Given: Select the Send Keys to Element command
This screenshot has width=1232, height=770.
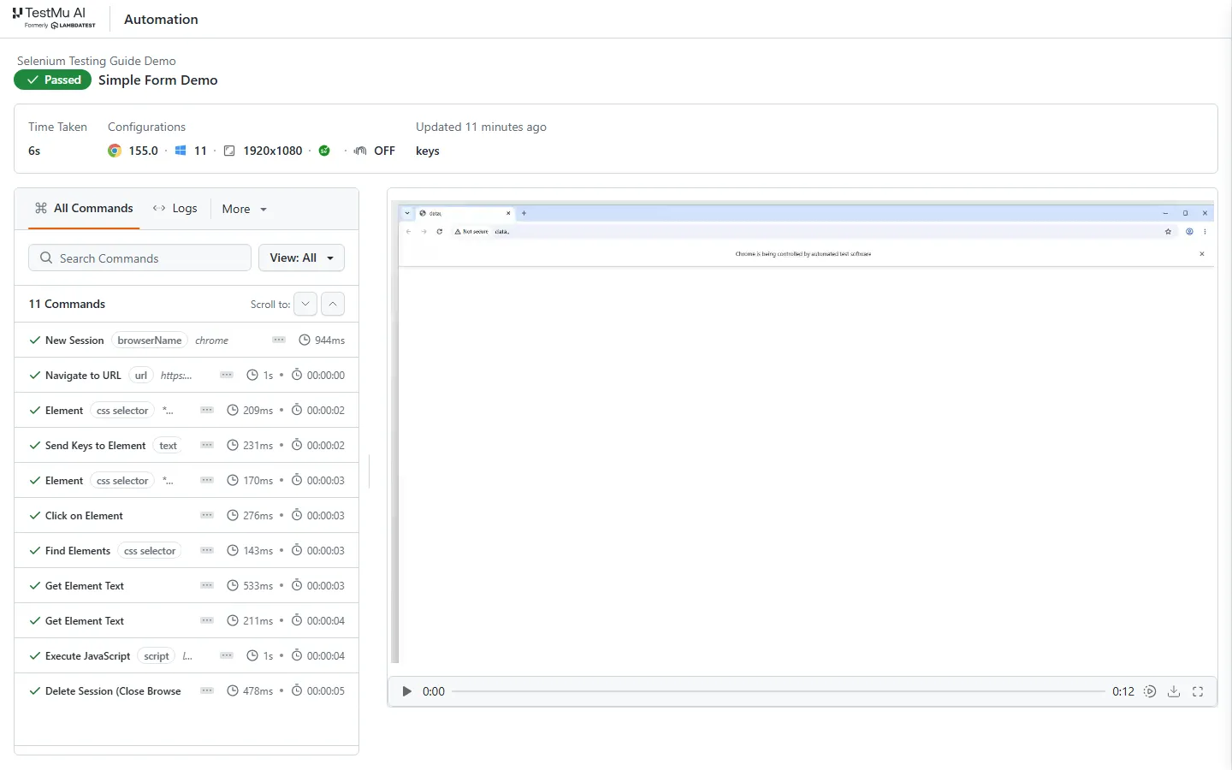Looking at the screenshot, I should [x=187, y=445].
